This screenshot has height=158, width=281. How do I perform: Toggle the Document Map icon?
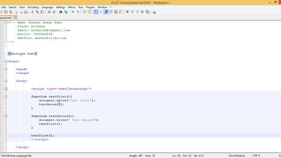point(116,12)
